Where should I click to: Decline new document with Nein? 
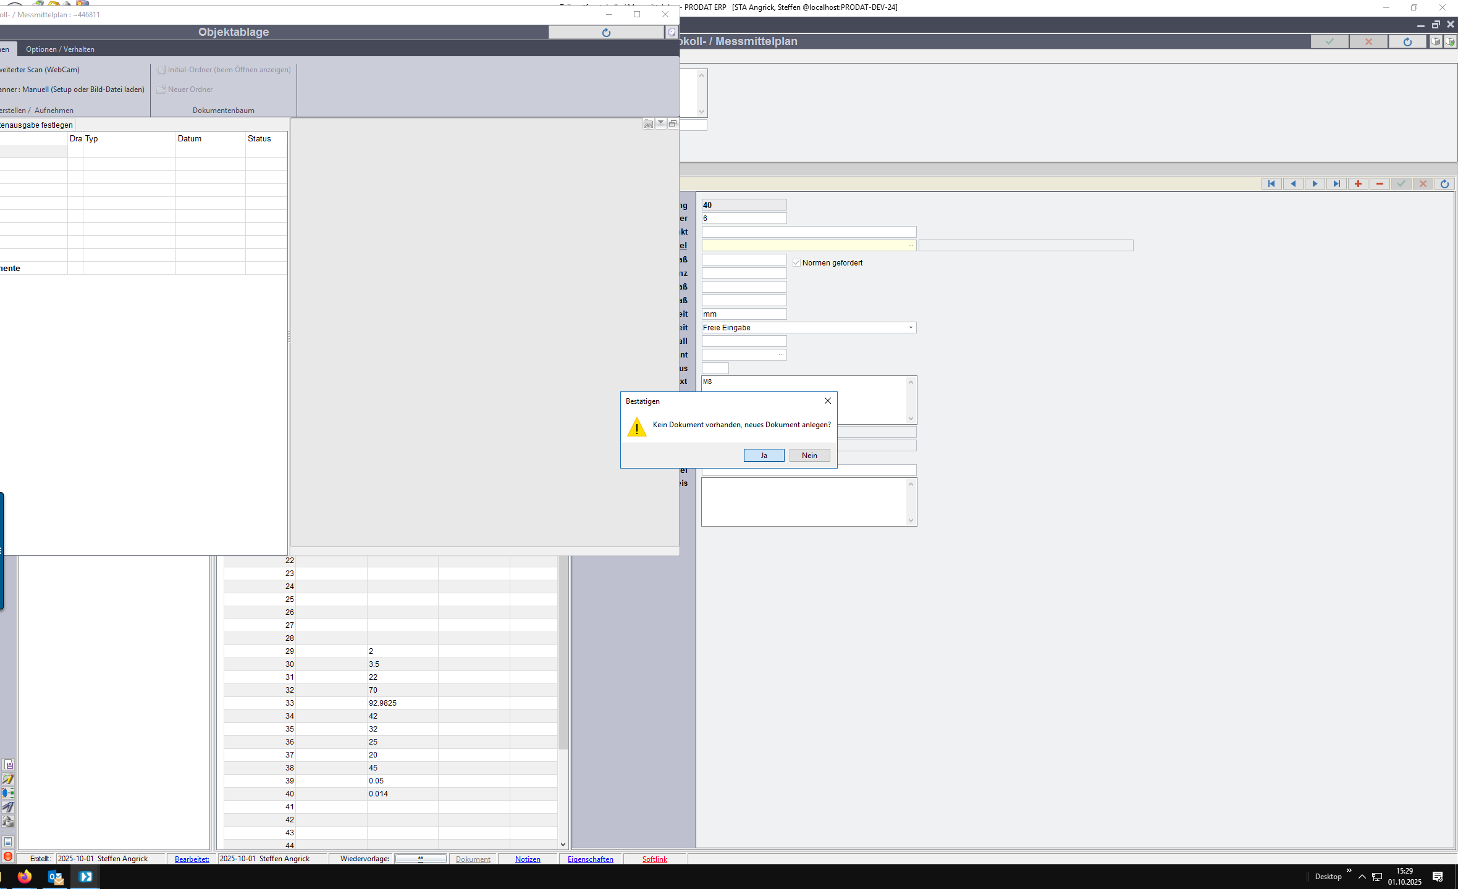point(809,456)
